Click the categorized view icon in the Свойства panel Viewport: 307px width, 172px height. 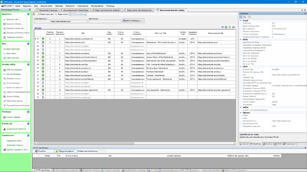click(x=241, y=17)
